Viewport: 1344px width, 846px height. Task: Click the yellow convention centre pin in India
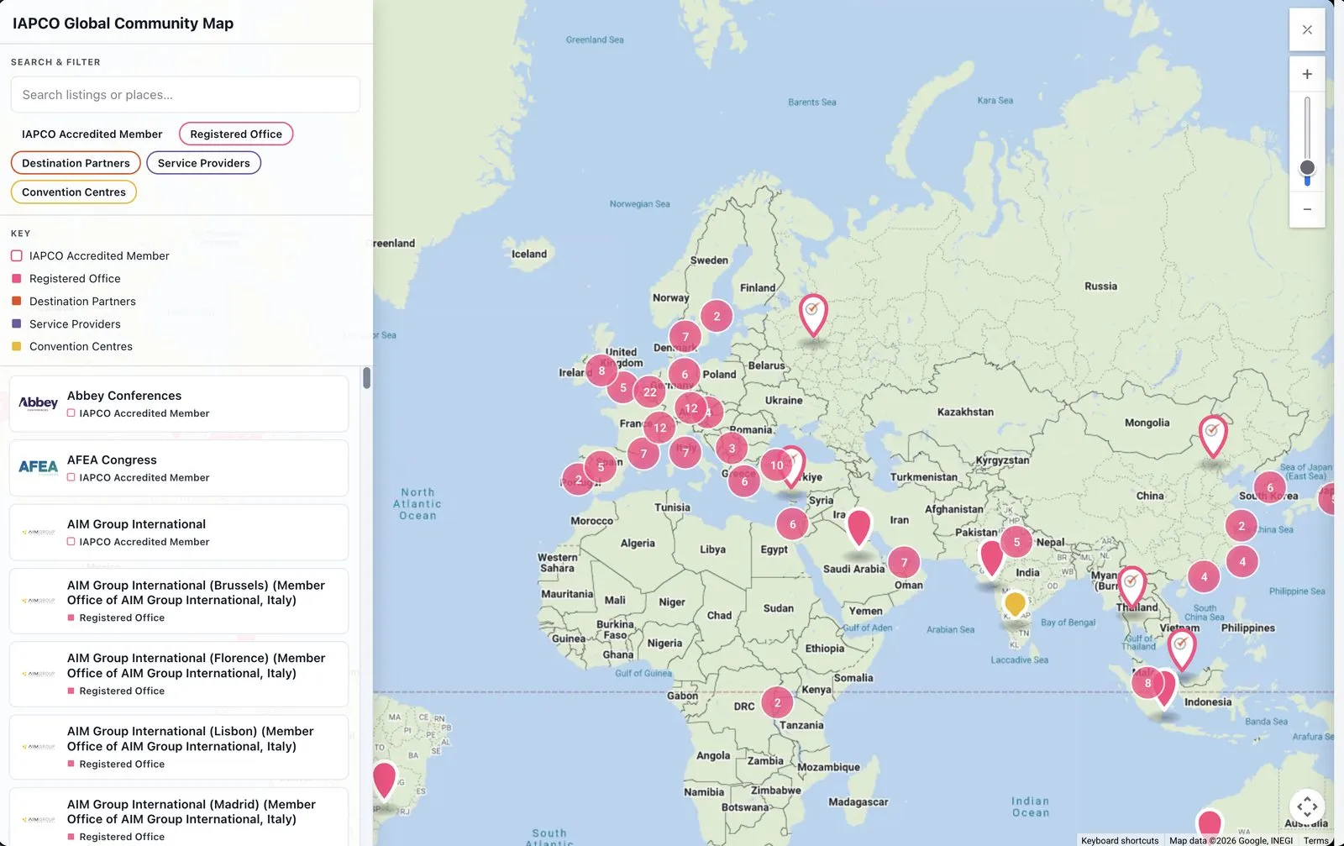click(1015, 604)
